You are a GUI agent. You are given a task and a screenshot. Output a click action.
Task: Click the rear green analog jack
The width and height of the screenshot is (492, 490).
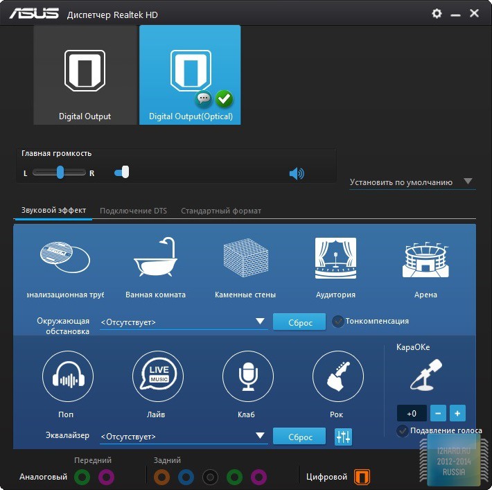[234, 477]
